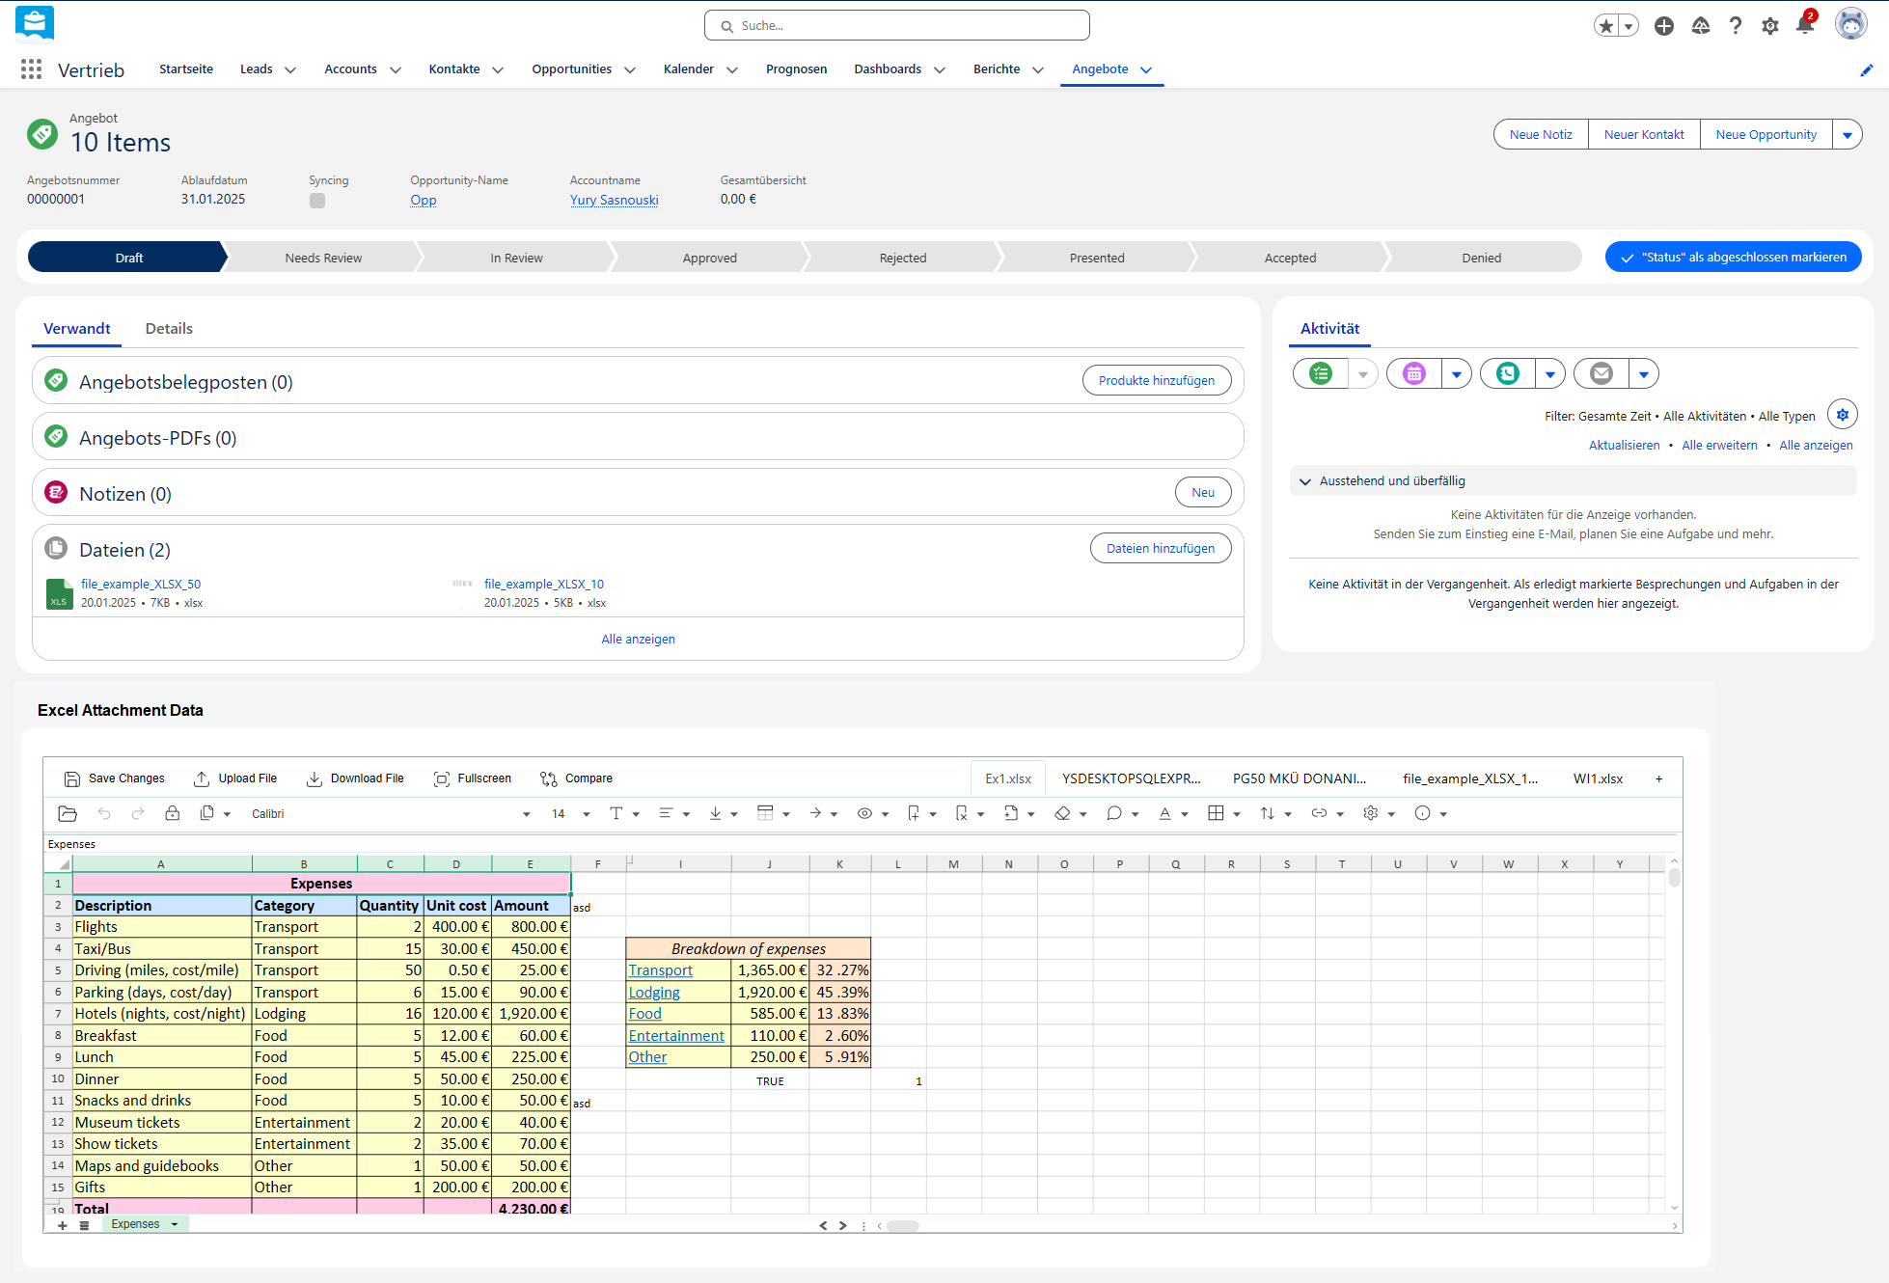1889x1283 pixels.
Task: Click Email icon in Aktivität
Action: pos(1602,373)
